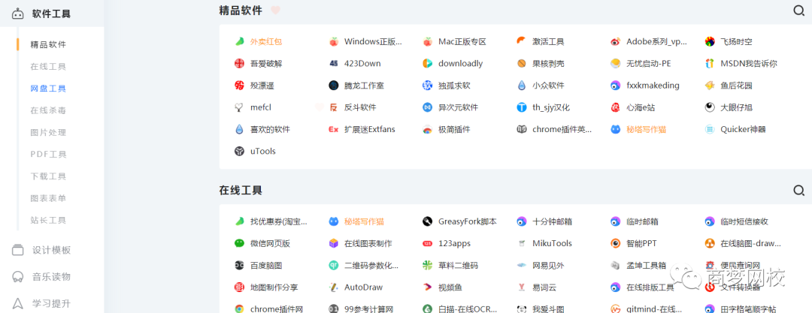Open the 心海e站 link
The width and height of the screenshot is (812, 313).
pos(641,107)
